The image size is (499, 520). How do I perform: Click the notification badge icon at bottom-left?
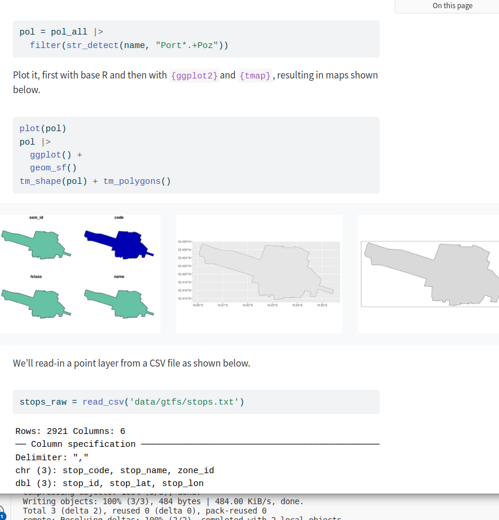(4, 514)
